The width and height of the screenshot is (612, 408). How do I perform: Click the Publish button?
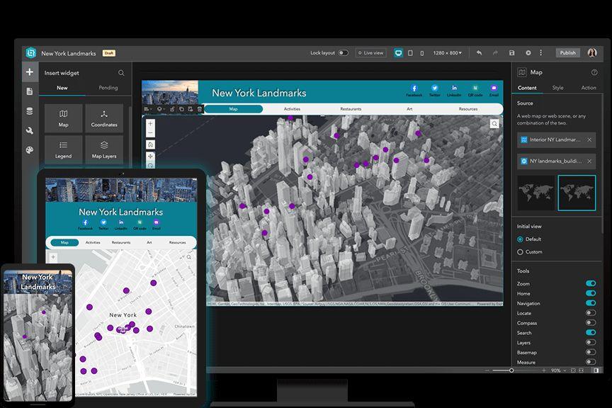(567, 53)
